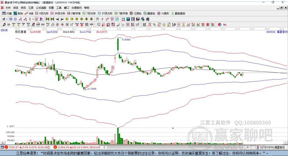Toggle the first highlighted blue chart-mode icon
The height and width of the screenshot is (156, 288).
11,19
